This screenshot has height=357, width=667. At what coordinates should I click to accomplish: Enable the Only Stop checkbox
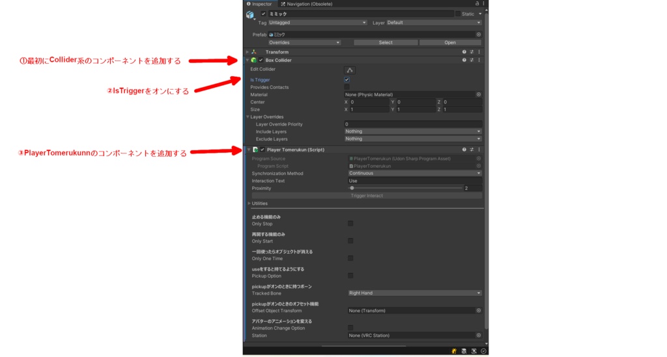pos(350,224)
